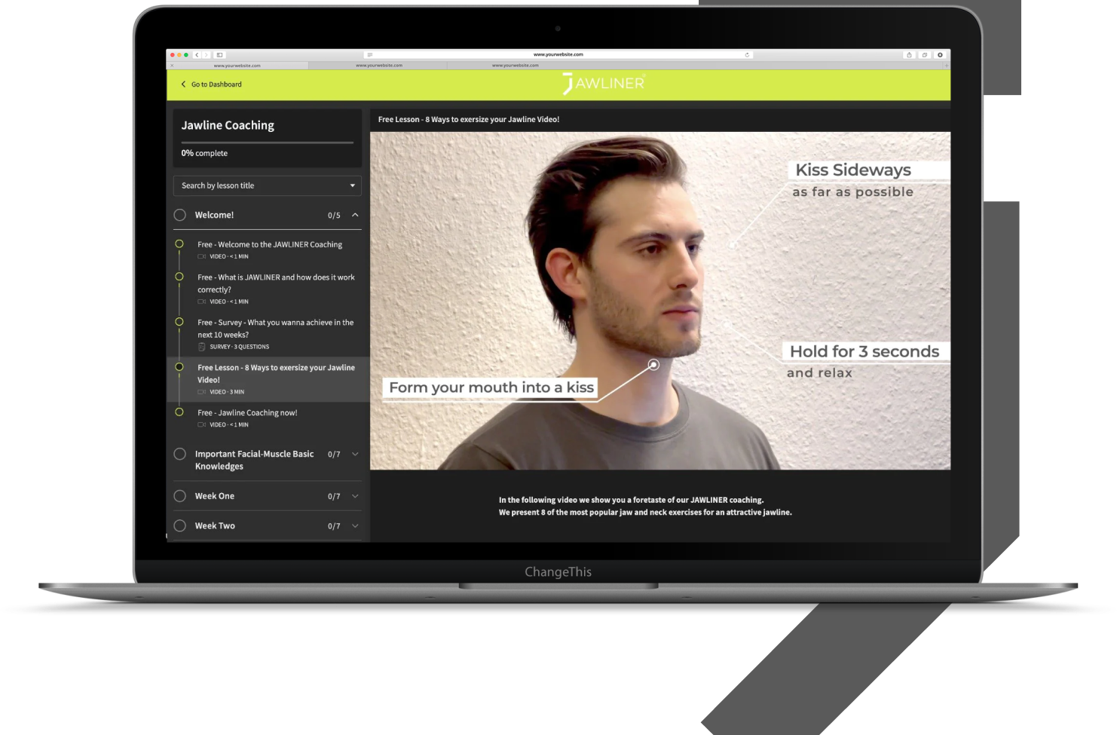Click the survey document icon next to 3 QUESTIONS
Image resolution: width=1117 pixels, height=735 pixels.
tap(201, 347)
